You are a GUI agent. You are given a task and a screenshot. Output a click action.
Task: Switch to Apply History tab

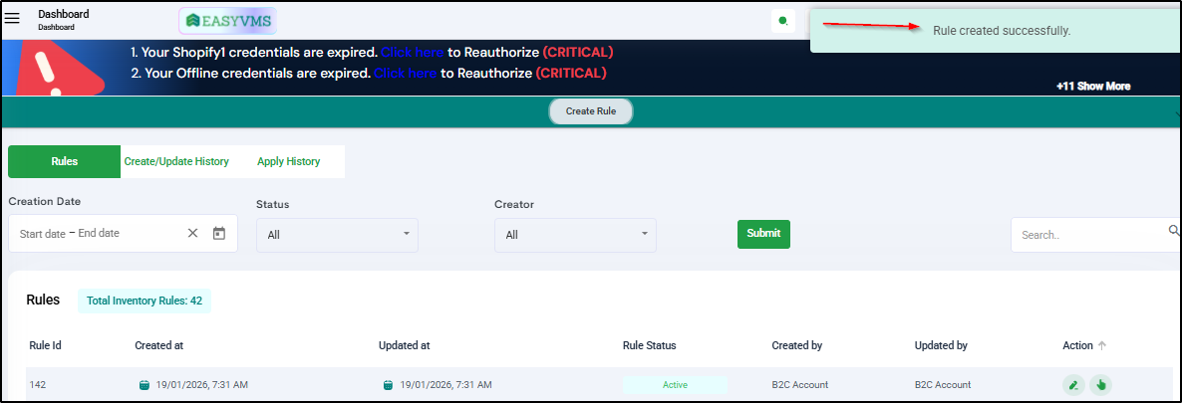(288, 161)
